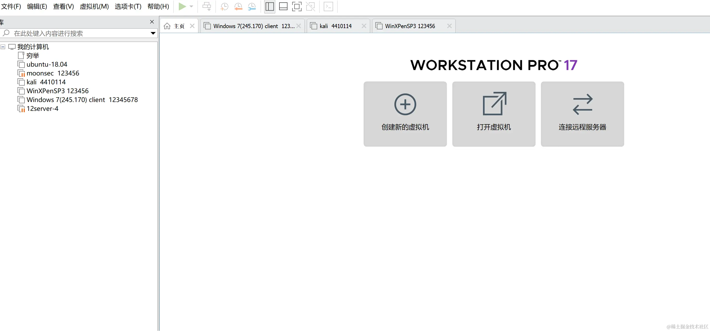Click the library search input field
The width and height of the screenshot is (710, 331).
point(77,33)
